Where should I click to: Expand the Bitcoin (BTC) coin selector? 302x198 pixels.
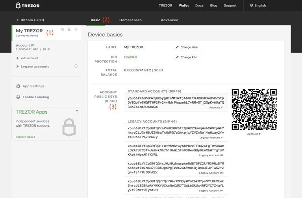click(30, 20)
